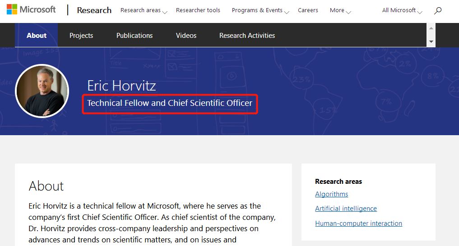The width and height of the screenshot is (459, 246).
Task: Open Researcher tools
Action: (198, 10)
